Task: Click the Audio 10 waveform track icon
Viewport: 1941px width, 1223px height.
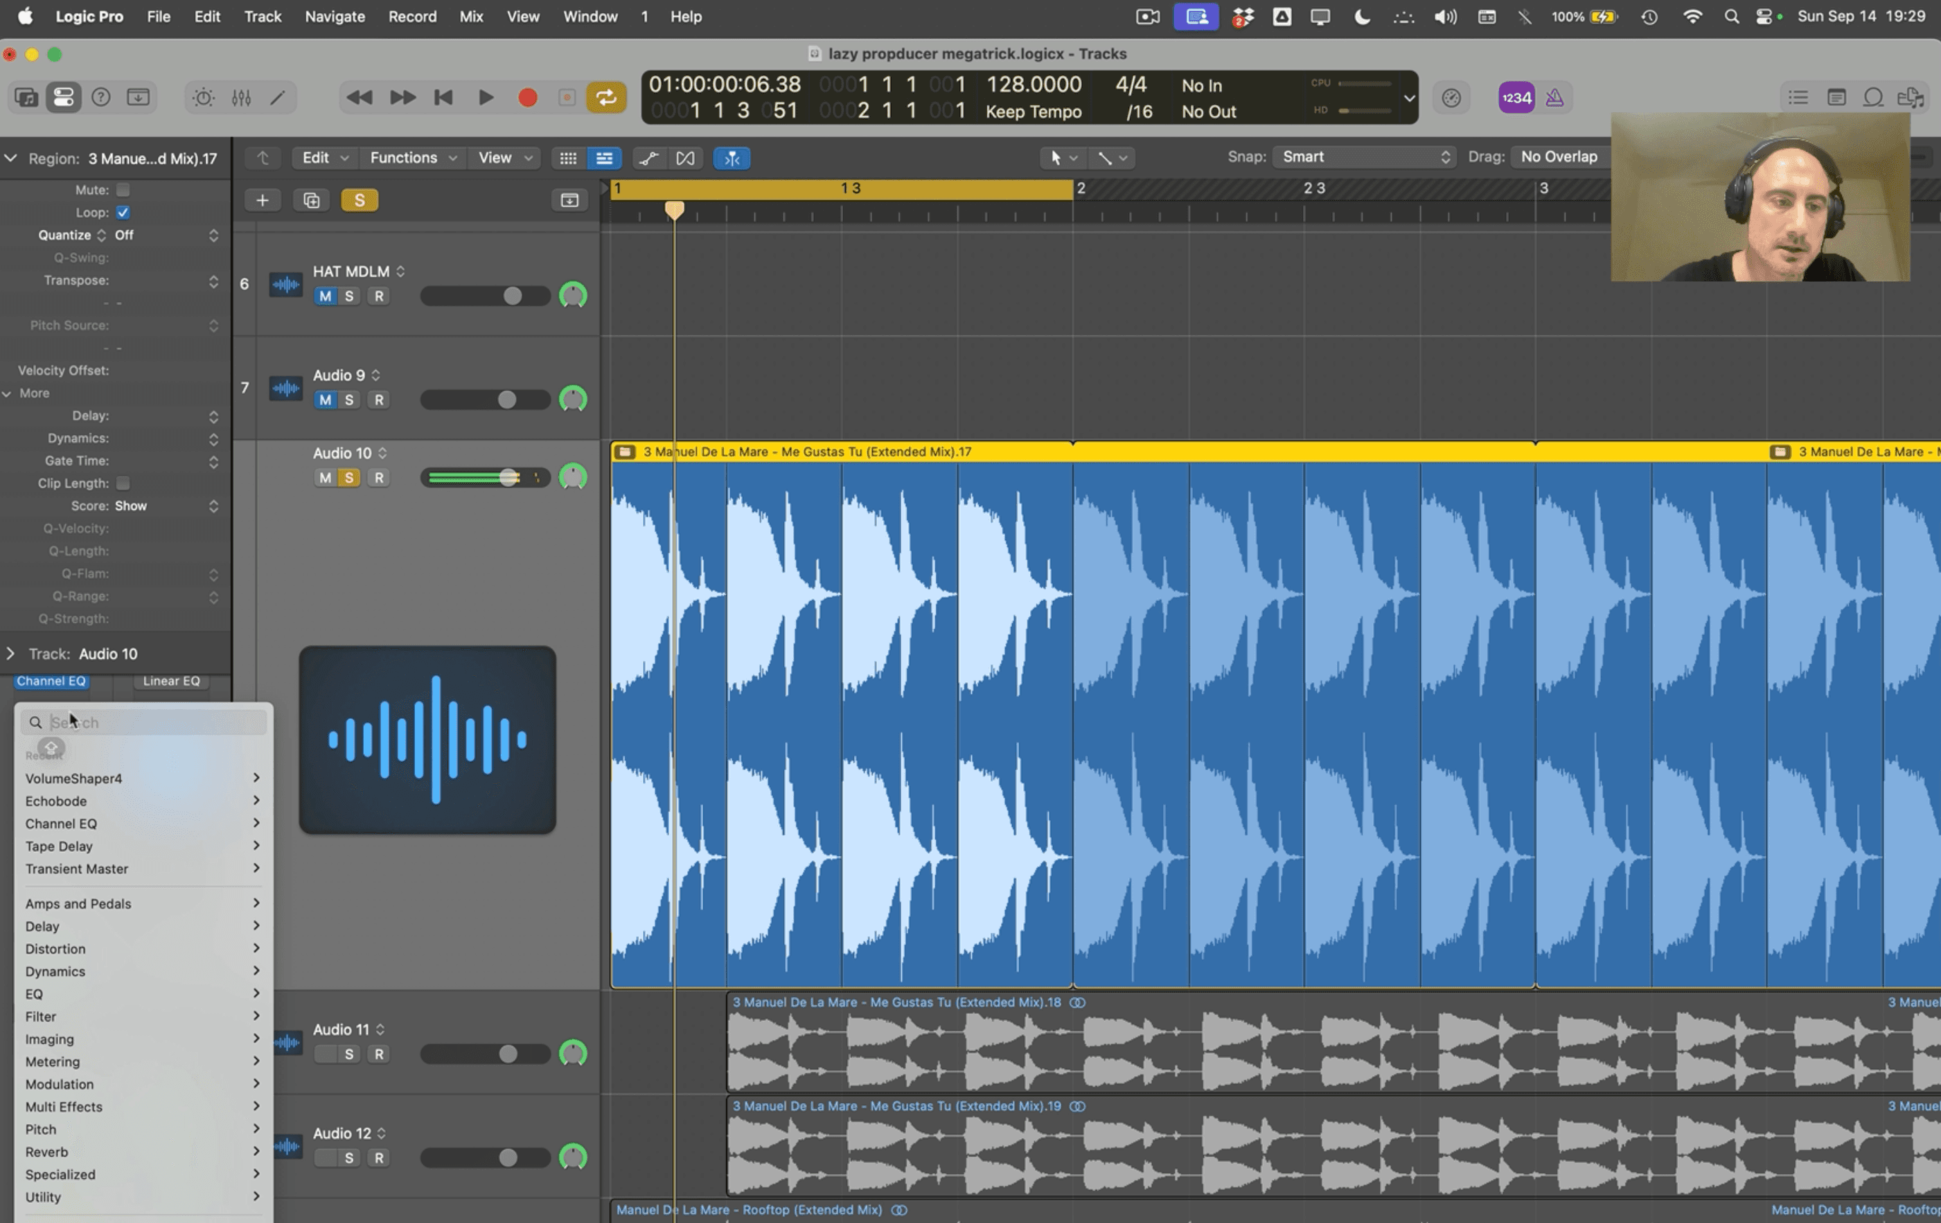Action: tap(427, 740)
